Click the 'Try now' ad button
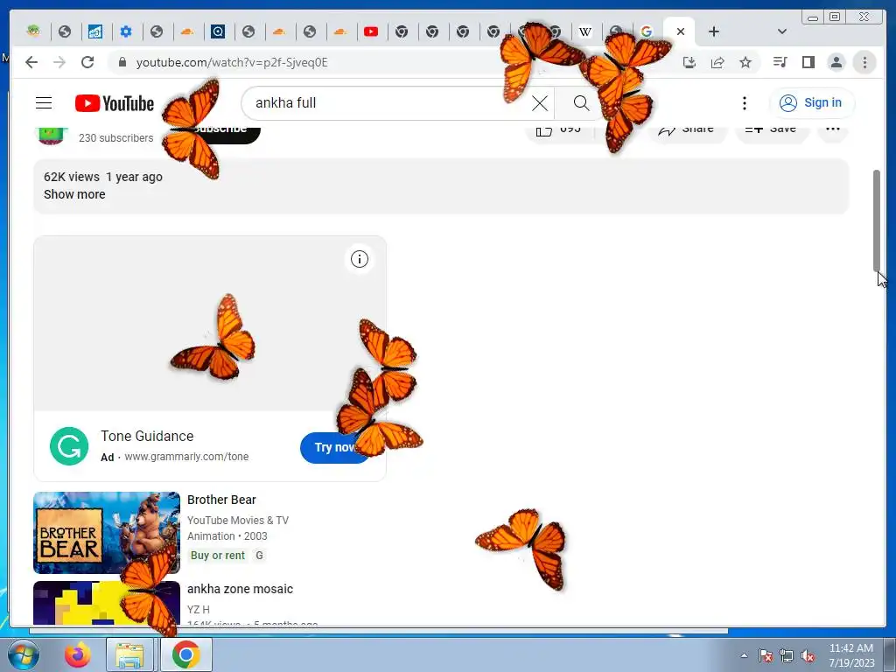This screenshot has height=672, width=896. click(x=336, y=447)
